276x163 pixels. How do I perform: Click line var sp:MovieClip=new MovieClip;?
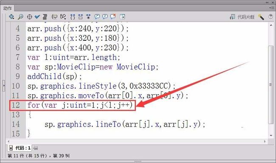(93, 67)
